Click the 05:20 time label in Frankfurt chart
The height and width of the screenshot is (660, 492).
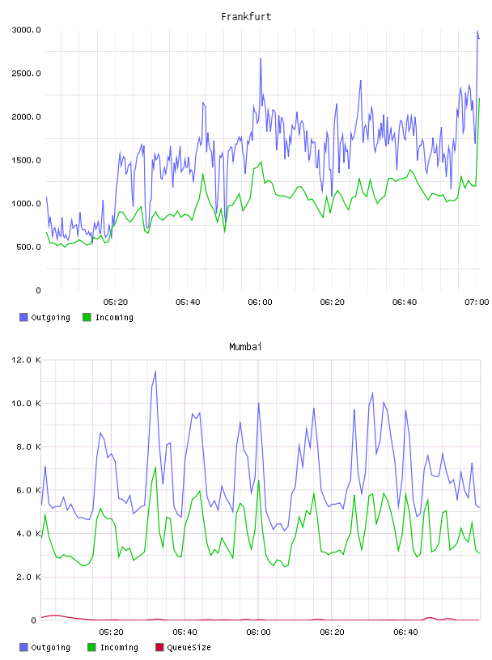(x=116, y=302)
